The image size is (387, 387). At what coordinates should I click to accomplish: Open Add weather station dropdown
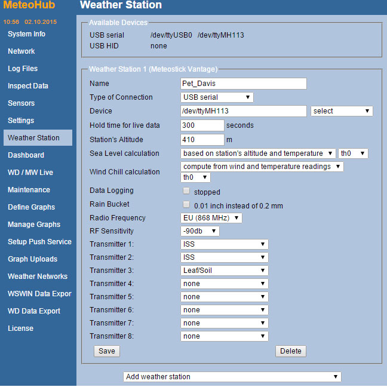click(x=232, y=377)
